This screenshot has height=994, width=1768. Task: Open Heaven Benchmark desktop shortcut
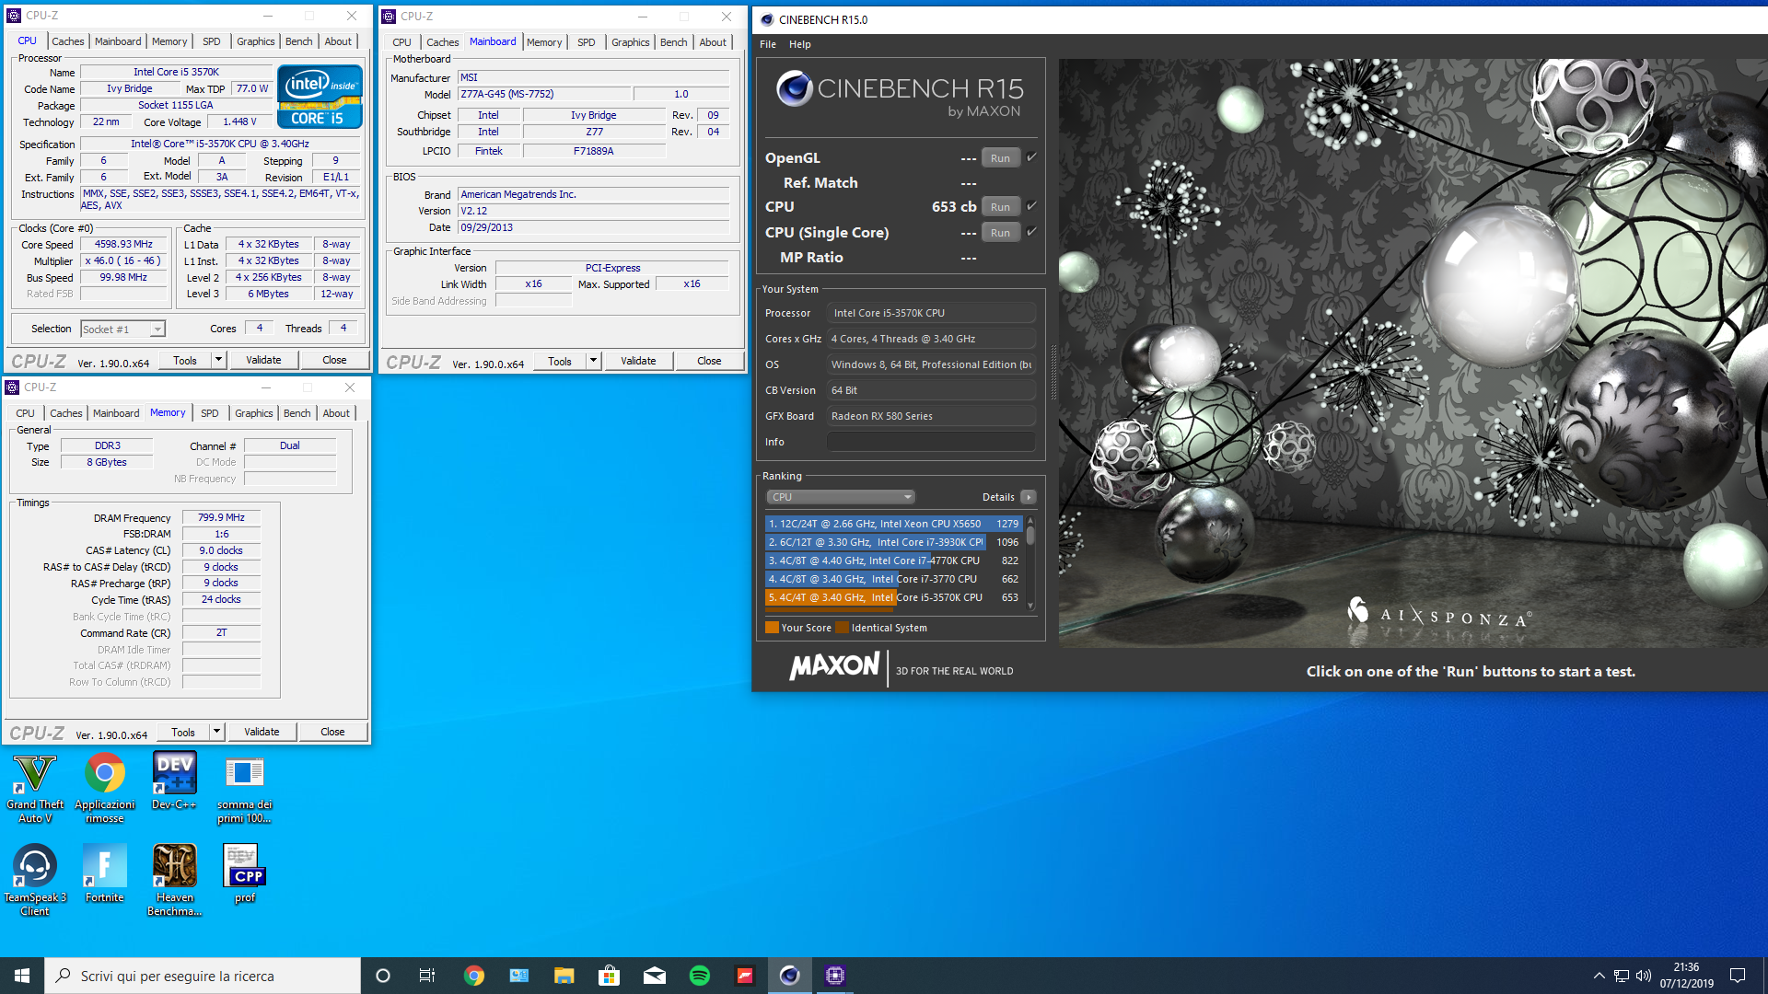[175, 880]
